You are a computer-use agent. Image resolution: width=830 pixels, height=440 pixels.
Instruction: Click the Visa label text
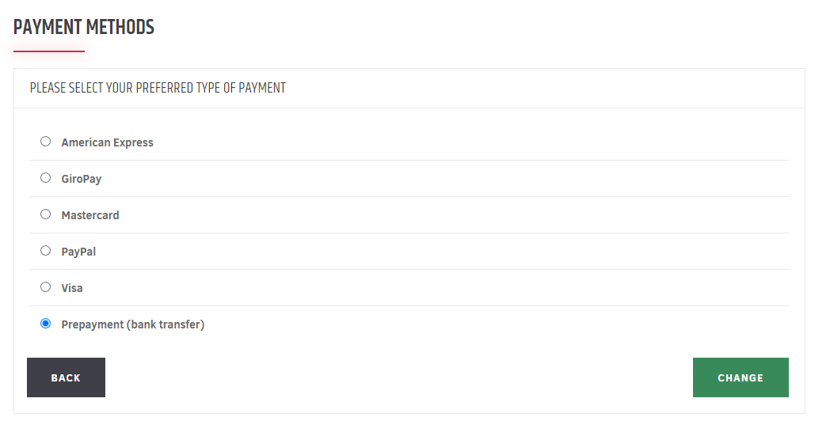(72, 288)
